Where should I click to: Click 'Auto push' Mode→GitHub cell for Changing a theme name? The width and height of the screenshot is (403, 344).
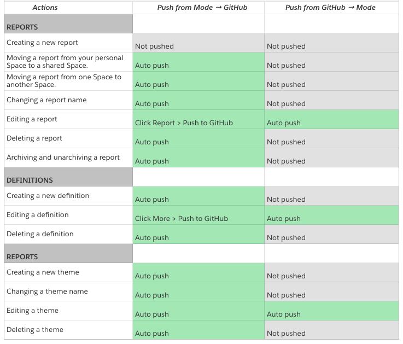[x=198, y=292]
